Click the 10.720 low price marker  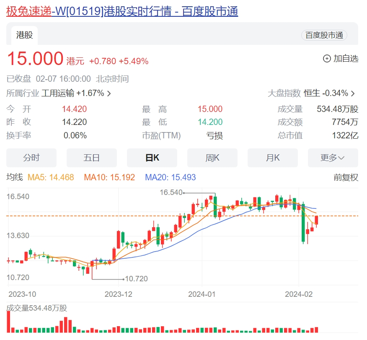(x=136, y=278)
